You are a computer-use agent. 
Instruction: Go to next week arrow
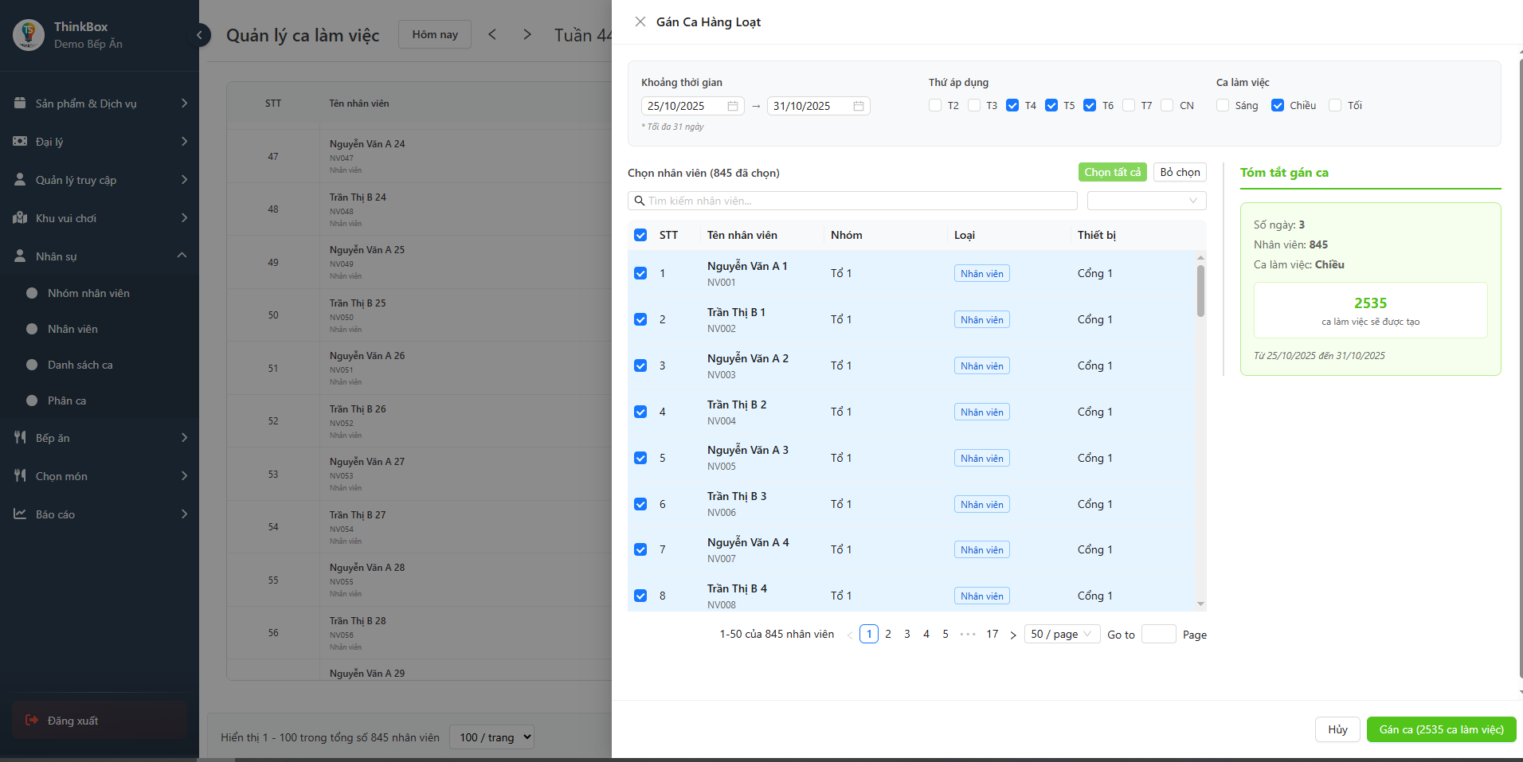527,34
